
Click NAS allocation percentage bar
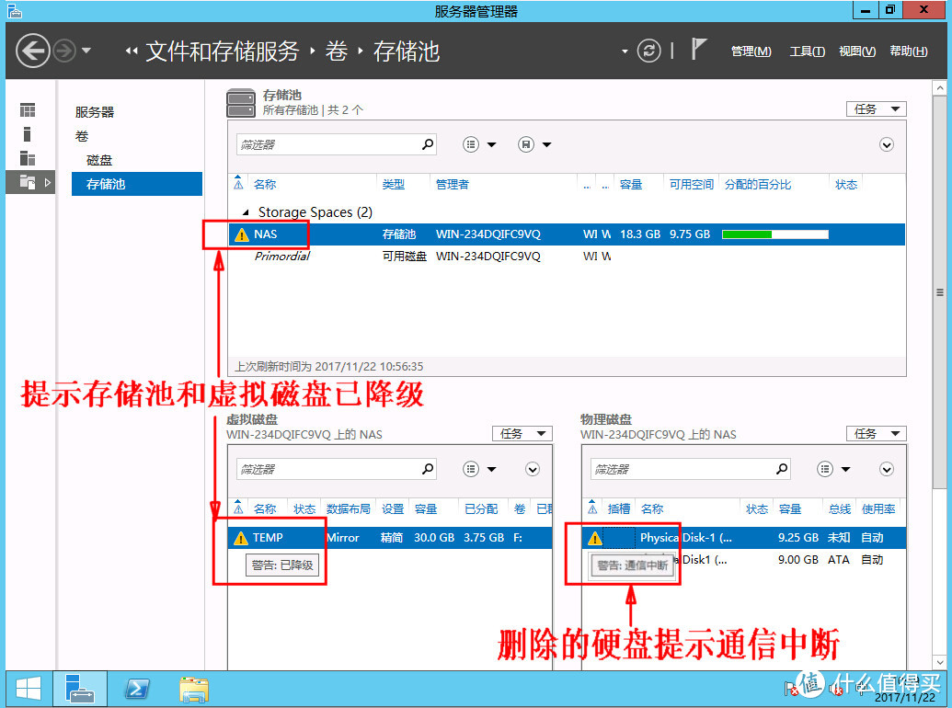[774, 234]
